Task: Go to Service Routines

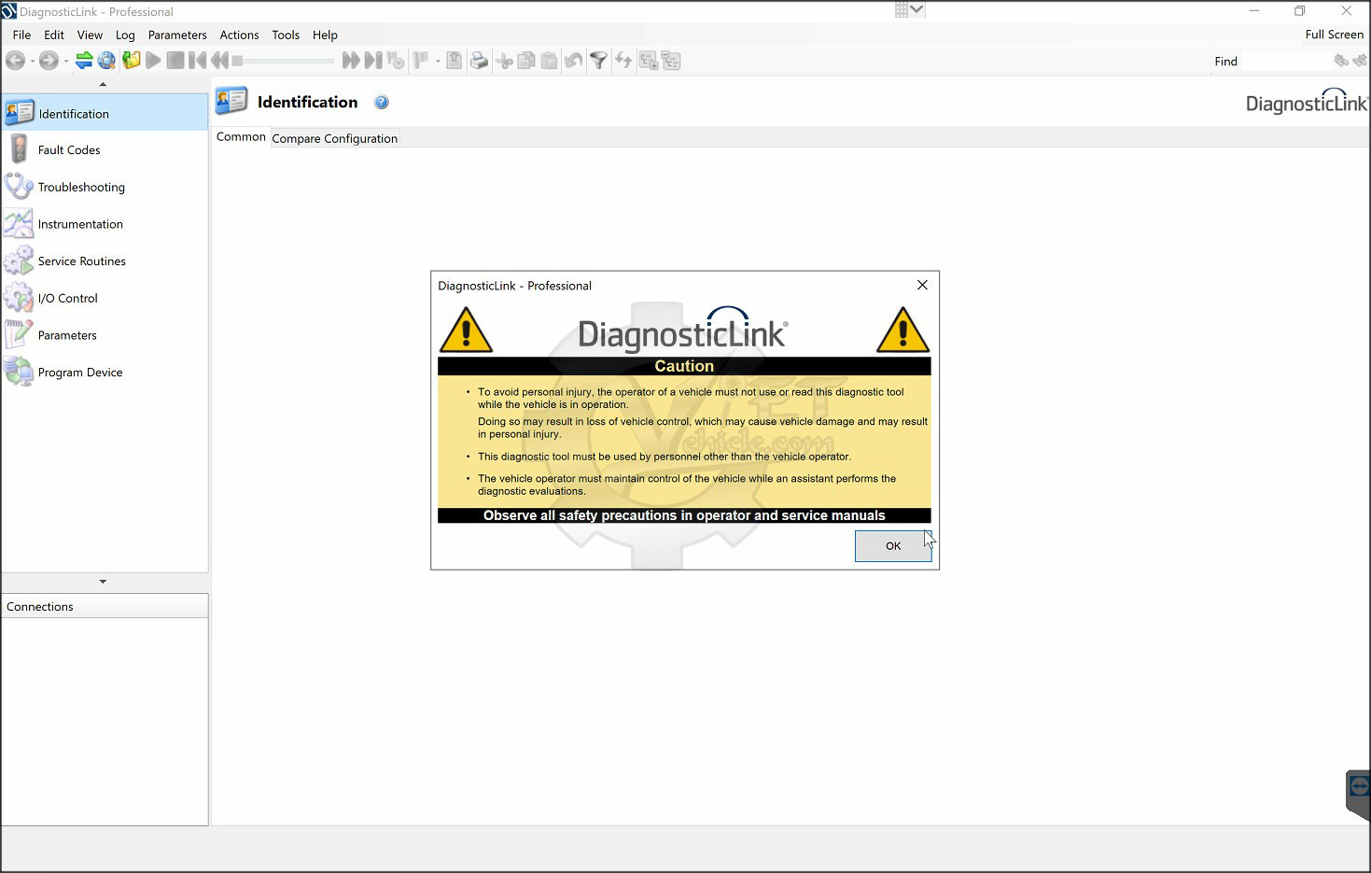Action: click(81, 260)
